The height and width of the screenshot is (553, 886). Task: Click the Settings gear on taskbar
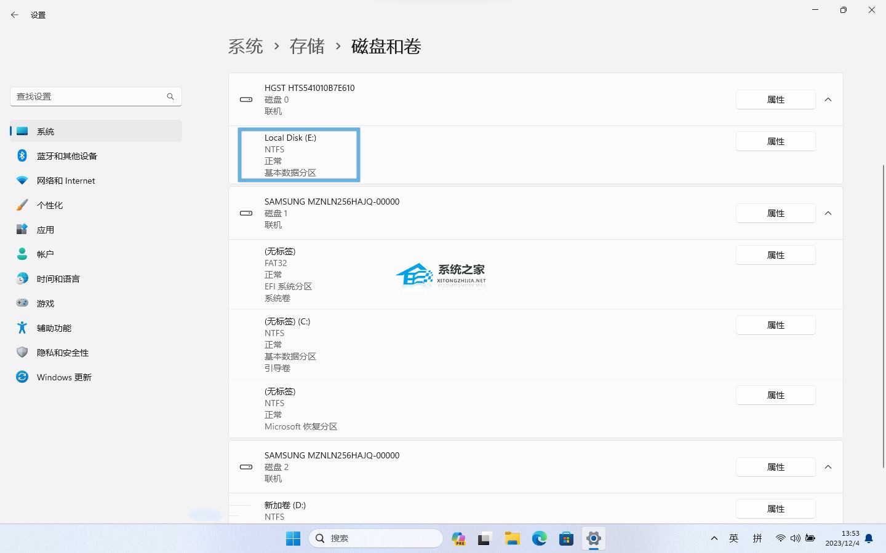click(593, 539)
